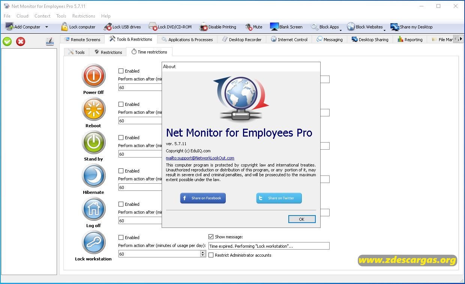The image size is (465, 284).
Task: Enable the Stand by time restriction checkbox
Action: tap(121, 137)
